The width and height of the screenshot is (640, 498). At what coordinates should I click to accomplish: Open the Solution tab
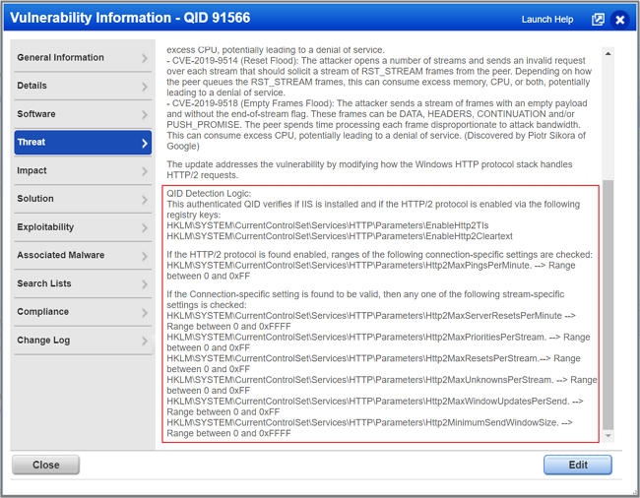83,199
